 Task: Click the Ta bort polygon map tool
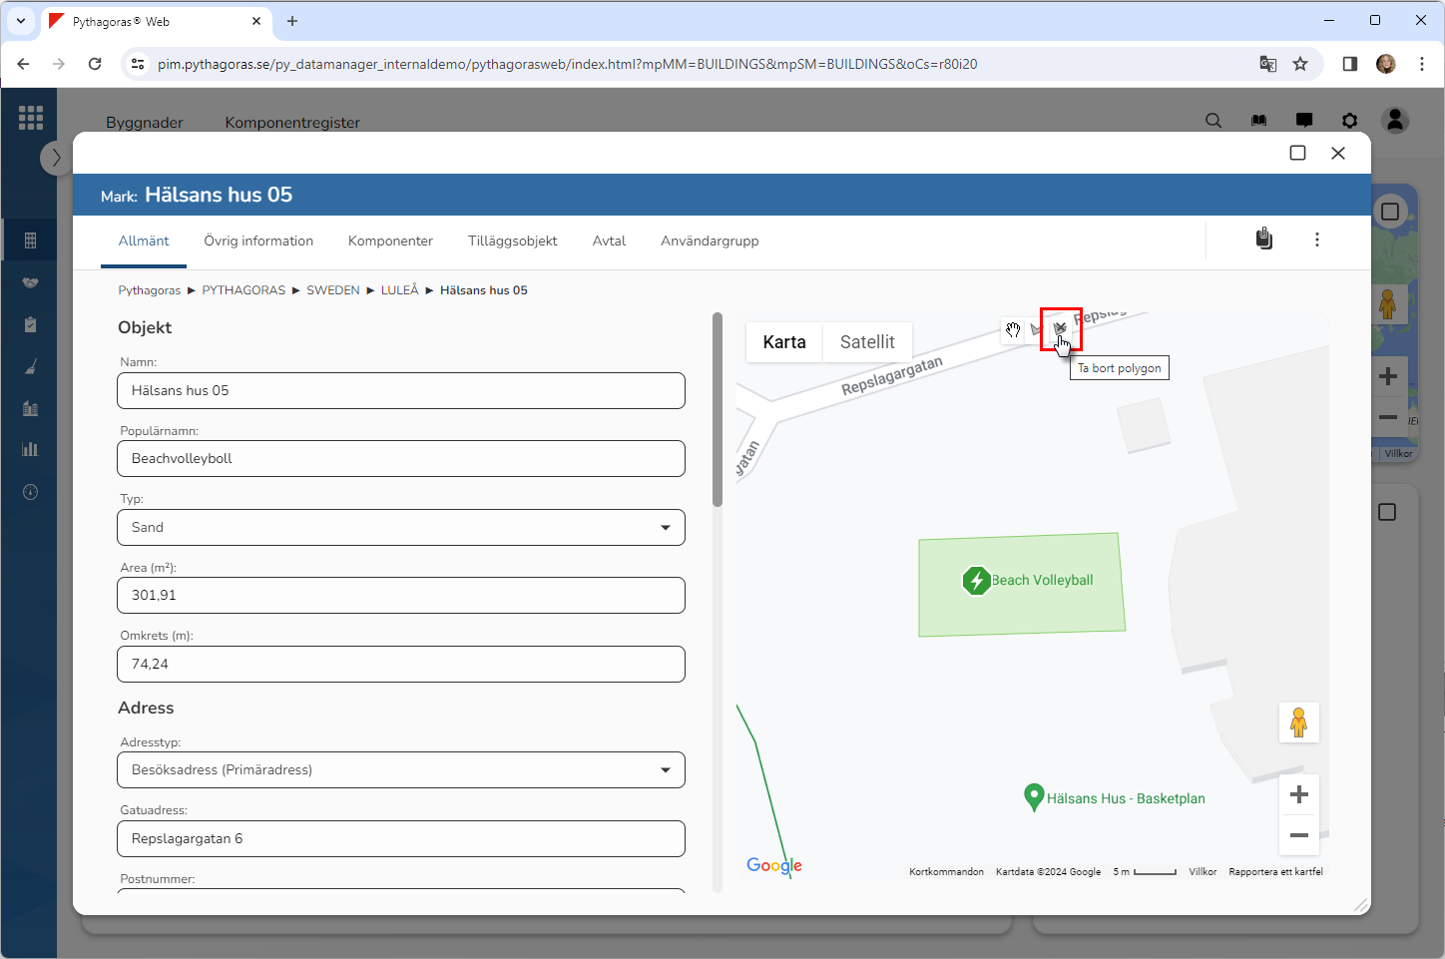[1061, 328]
